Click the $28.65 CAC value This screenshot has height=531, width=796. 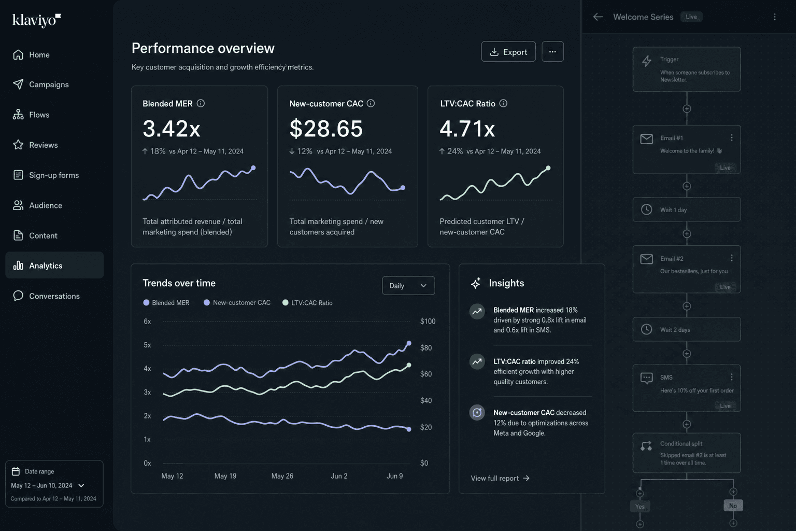326,129
